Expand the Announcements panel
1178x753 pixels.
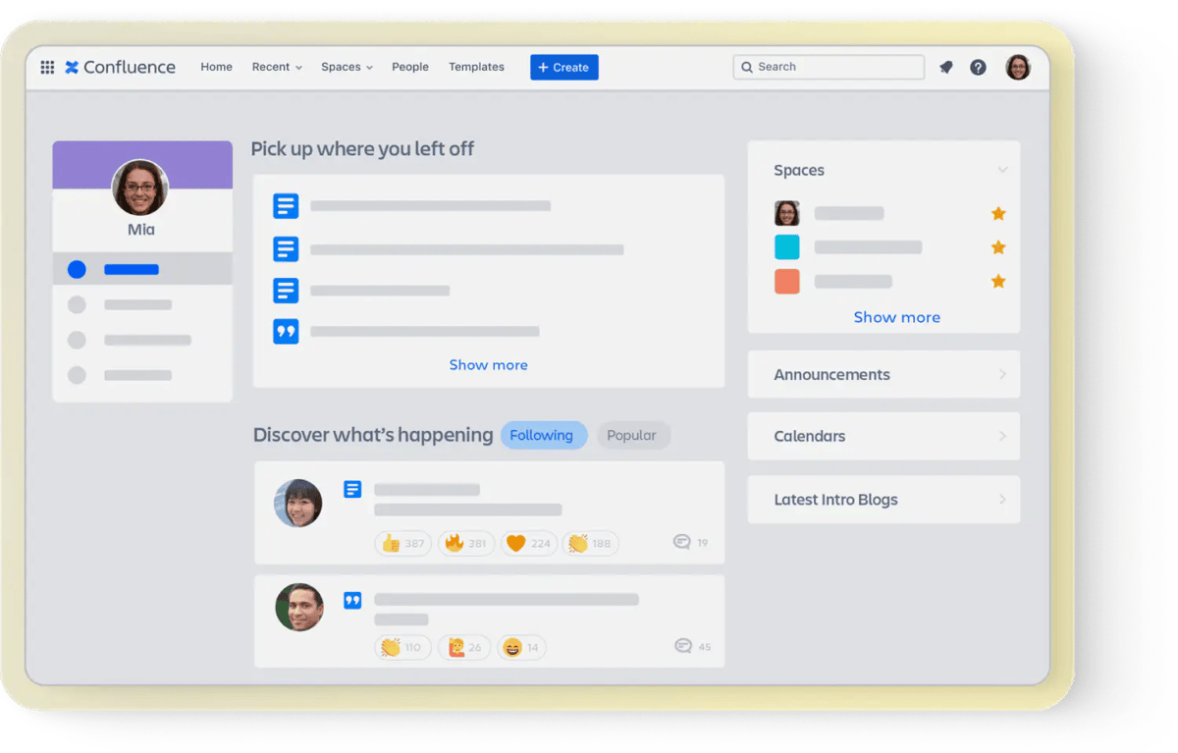[x=883, y=375]
